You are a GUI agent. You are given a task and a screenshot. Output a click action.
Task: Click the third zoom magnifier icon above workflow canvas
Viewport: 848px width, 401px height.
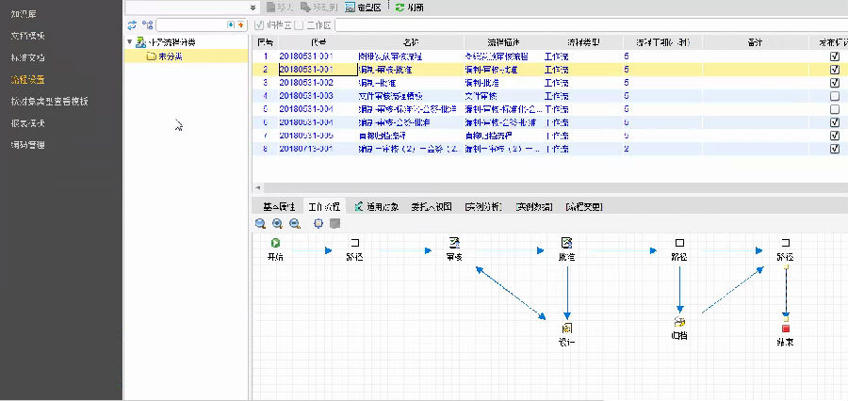click(295, 224)
